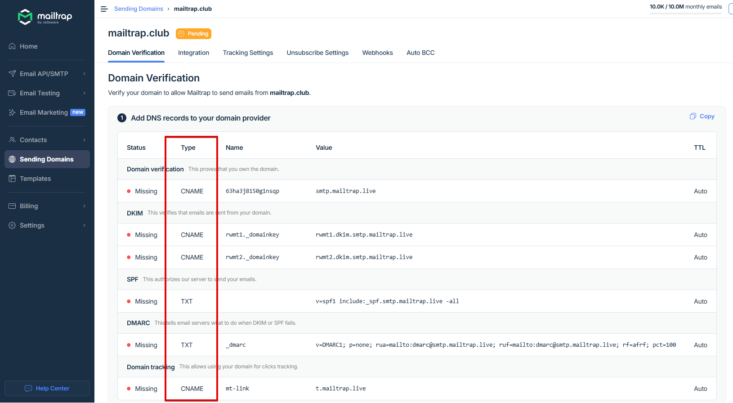Viewport: 733px width, 403px height.
Task: Select the _dmarc record name
Action: tap(236, 345)
